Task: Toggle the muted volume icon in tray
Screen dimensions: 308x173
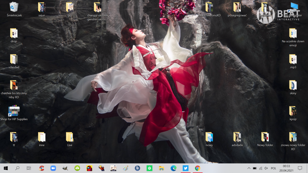Action: point(266,168)
